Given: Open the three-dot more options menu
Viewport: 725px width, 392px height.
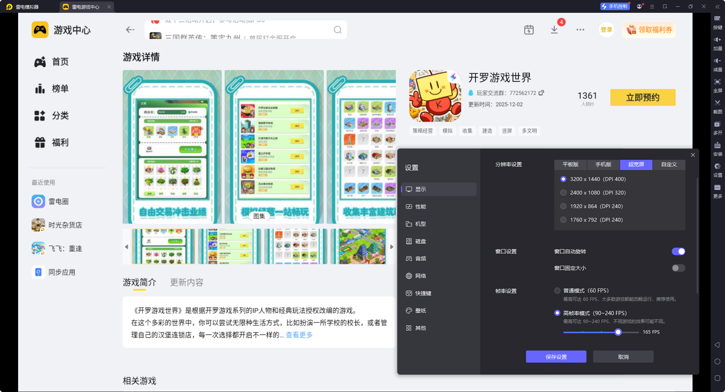Looking at the screenshot, I should coord(580,30).
